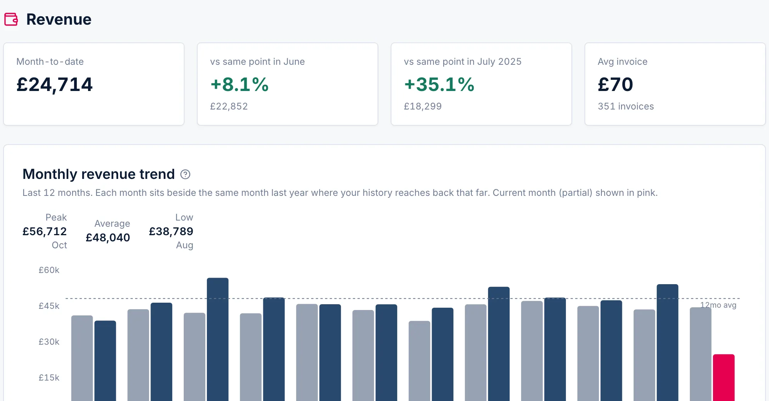Viewport: 769px width, 401px height.
Task: Click the £22,852 June comparison amount
Action: (229, 106)
